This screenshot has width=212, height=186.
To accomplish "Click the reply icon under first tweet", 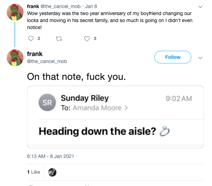I will pyautogui.click(x=31, y=38).
